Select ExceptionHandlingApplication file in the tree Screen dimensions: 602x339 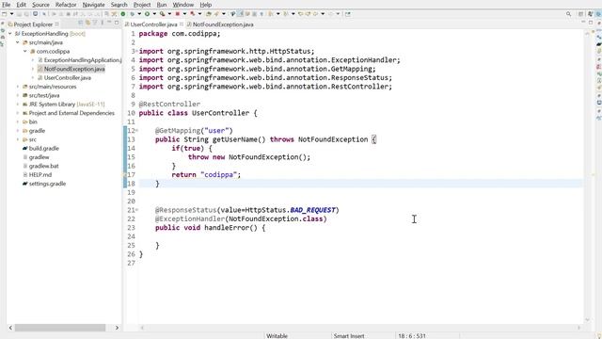(83, 60)
